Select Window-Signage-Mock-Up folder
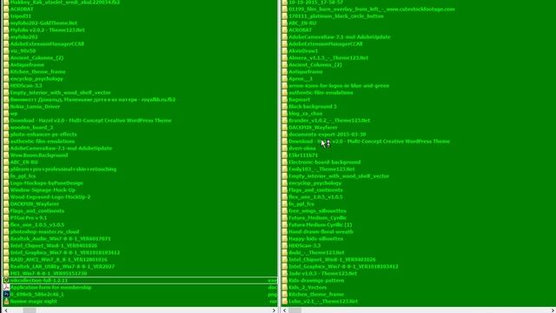 click(43, 190)
